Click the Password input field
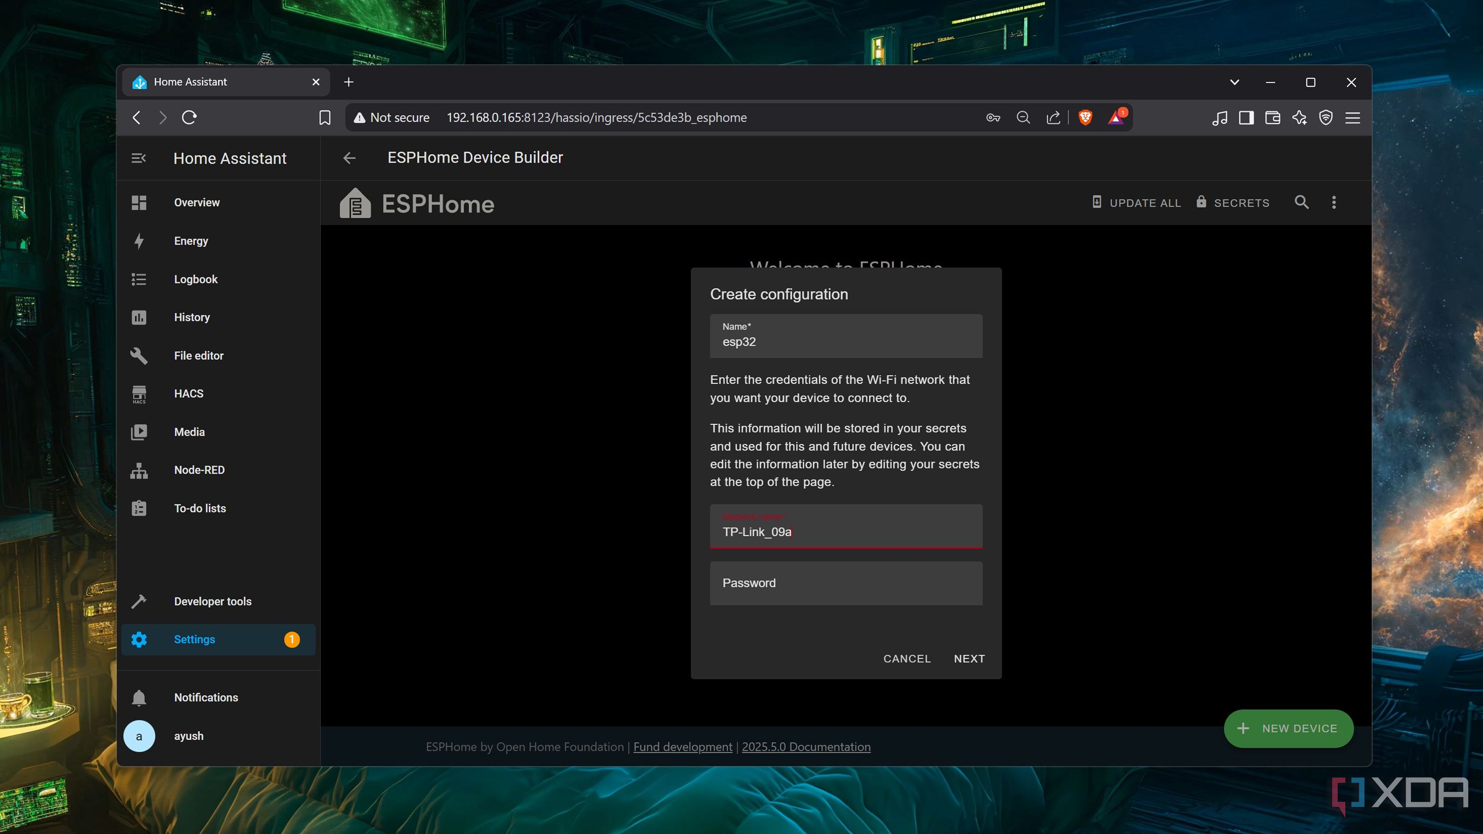The height and width of the screenshot is (834, 1483). click(846, 583)
